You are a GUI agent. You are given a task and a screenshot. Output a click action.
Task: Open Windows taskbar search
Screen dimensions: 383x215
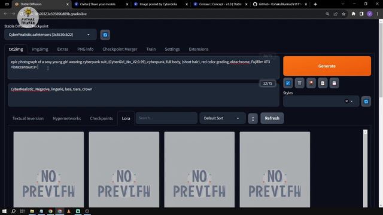click(x=13, y=211)
